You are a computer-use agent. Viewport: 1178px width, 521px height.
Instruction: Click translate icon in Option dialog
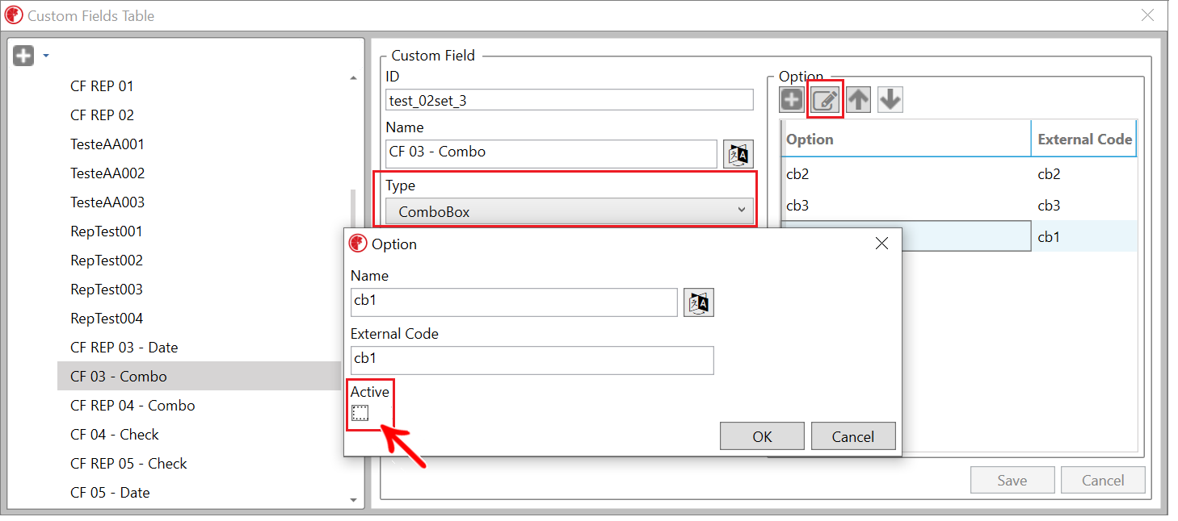pos(699,302)
